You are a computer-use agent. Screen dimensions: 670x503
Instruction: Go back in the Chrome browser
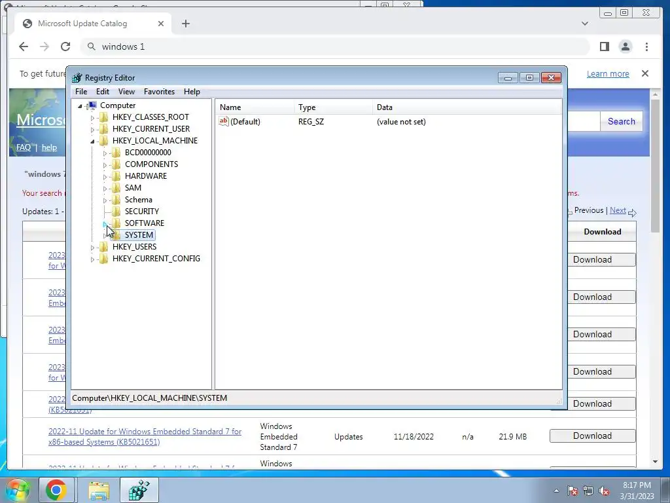[x=24, y=47]
